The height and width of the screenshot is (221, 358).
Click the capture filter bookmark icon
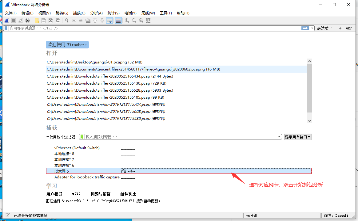(82, 137)
